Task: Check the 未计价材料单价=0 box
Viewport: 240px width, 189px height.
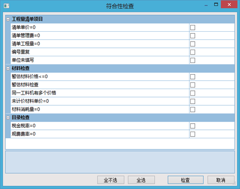Action: click(193, 101)
